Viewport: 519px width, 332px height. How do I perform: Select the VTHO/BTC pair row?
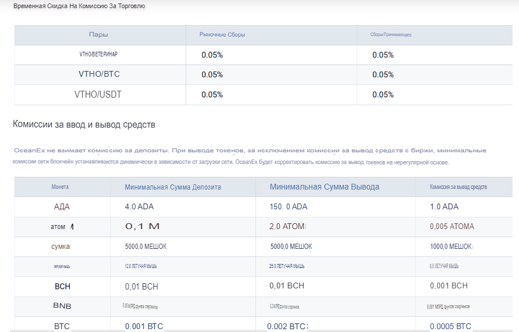click(x=99, y=74)
